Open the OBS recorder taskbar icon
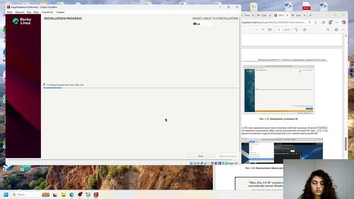Viewport: 354px width, 199px height. 80,195
